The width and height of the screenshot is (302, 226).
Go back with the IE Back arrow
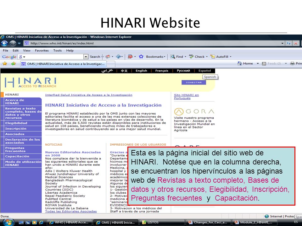(4, 43)
